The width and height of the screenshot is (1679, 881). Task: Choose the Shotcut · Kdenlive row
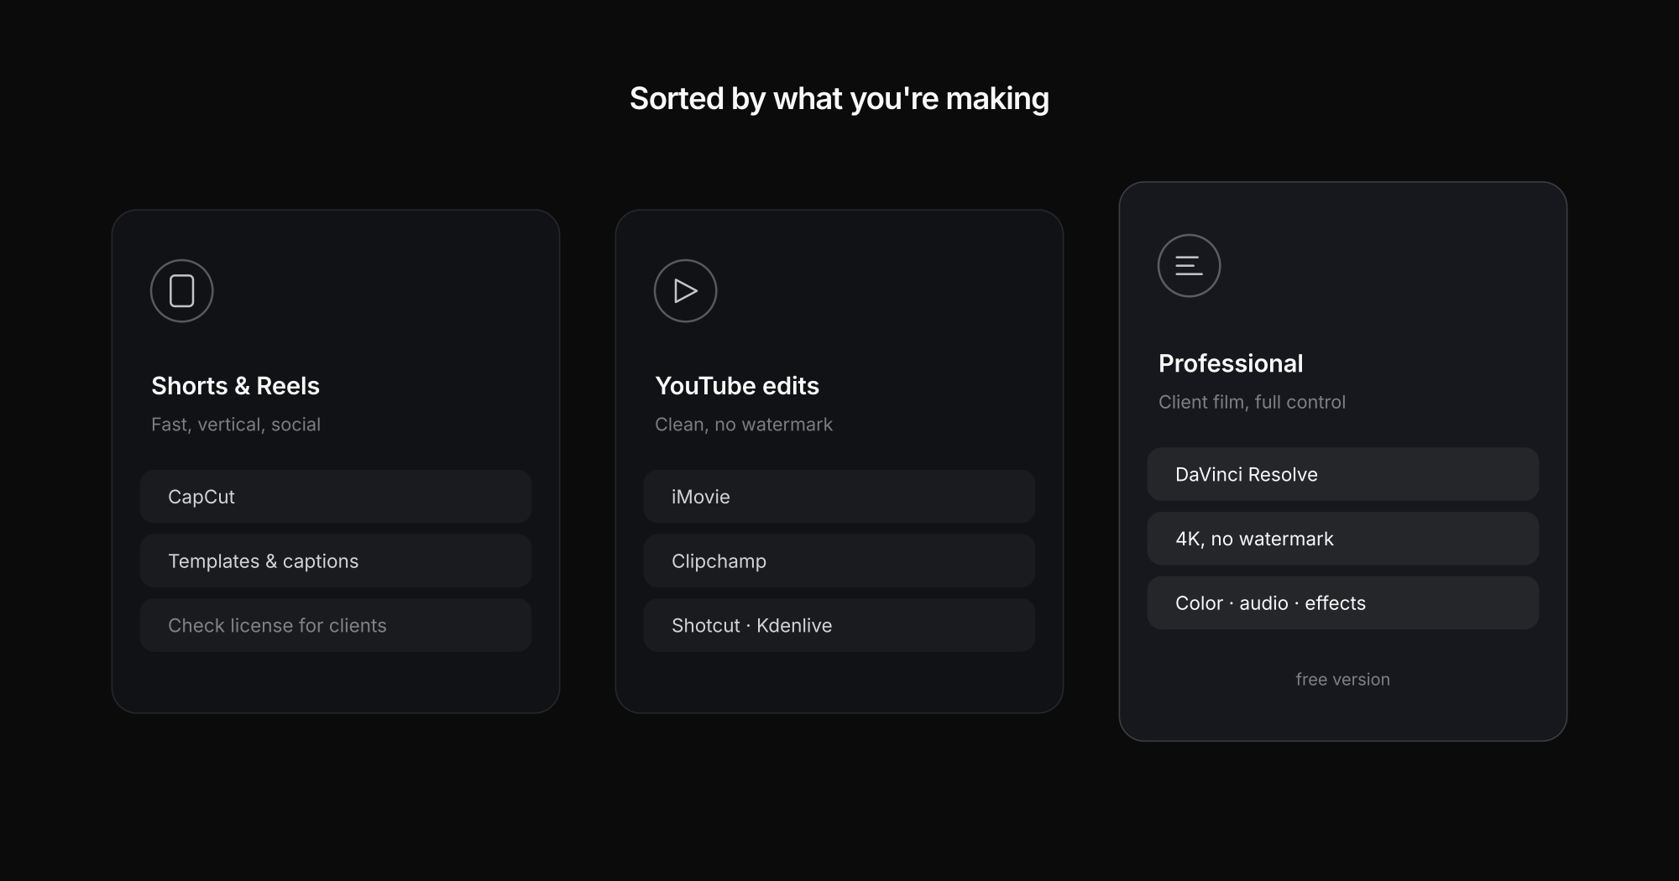click(x=839, y=625)
